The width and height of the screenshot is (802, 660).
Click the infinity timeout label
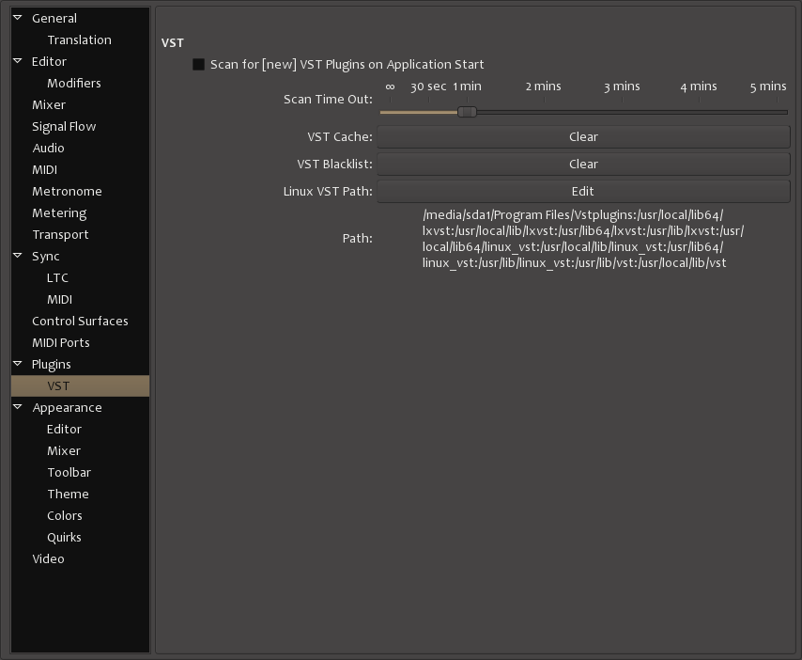click(391, 86)
